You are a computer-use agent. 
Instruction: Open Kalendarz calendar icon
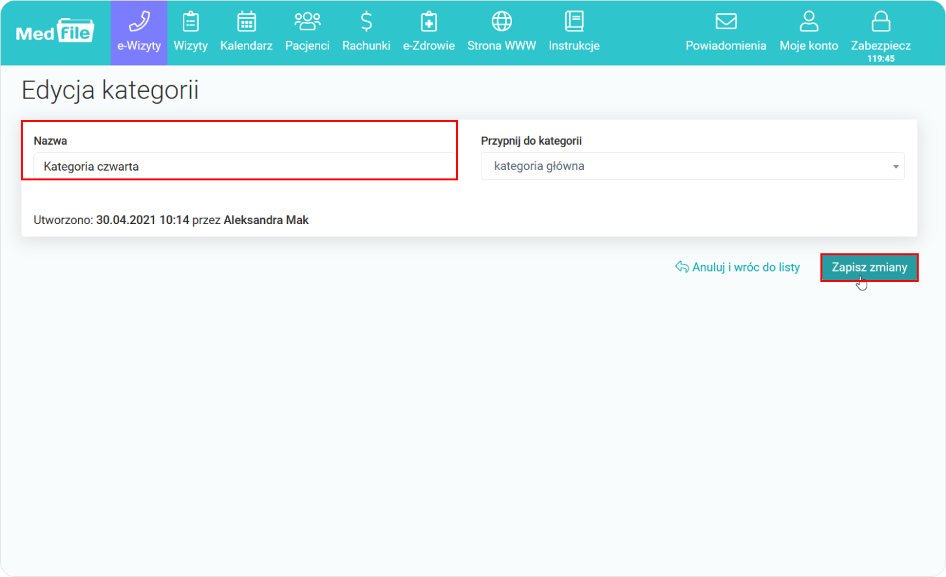(247, 21)
